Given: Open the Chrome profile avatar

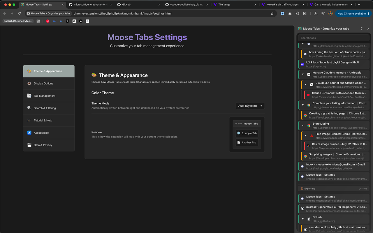Looking at the screenshot, I should coord(330,13).
